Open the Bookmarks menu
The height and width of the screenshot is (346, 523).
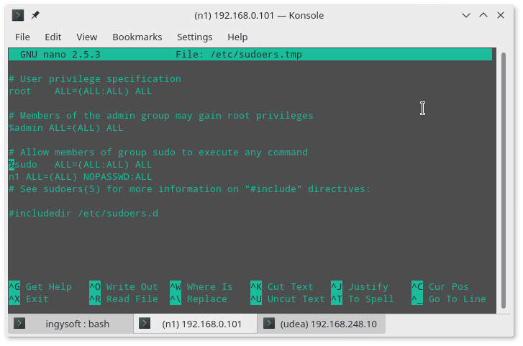[x=137, y=37]
